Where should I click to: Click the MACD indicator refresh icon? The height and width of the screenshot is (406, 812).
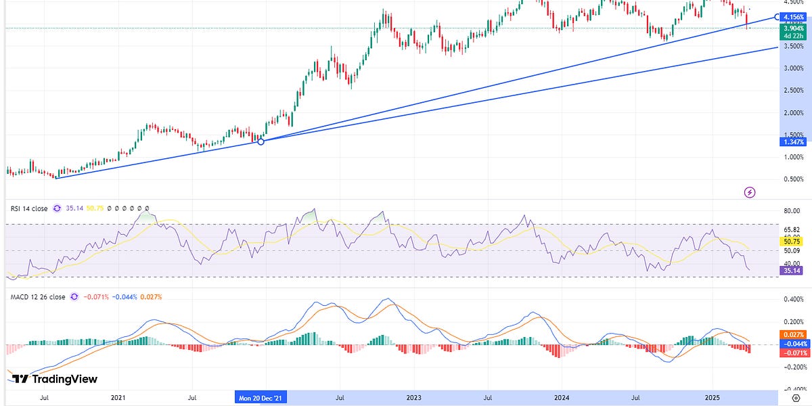[74, 297]
